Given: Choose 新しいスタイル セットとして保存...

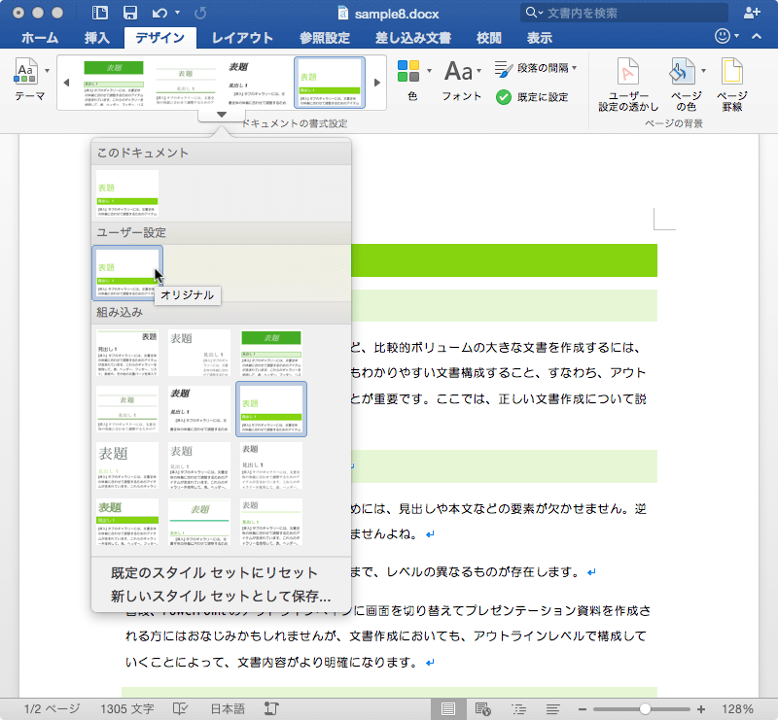Looking at the screenshot, I should pos(221,596).
